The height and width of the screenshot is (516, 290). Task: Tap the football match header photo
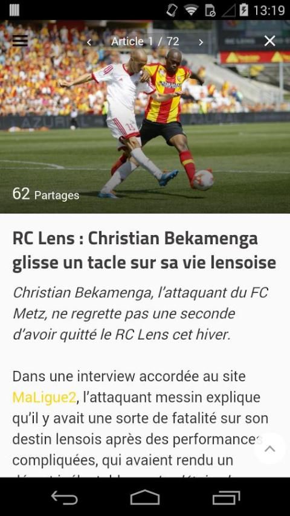145,117
